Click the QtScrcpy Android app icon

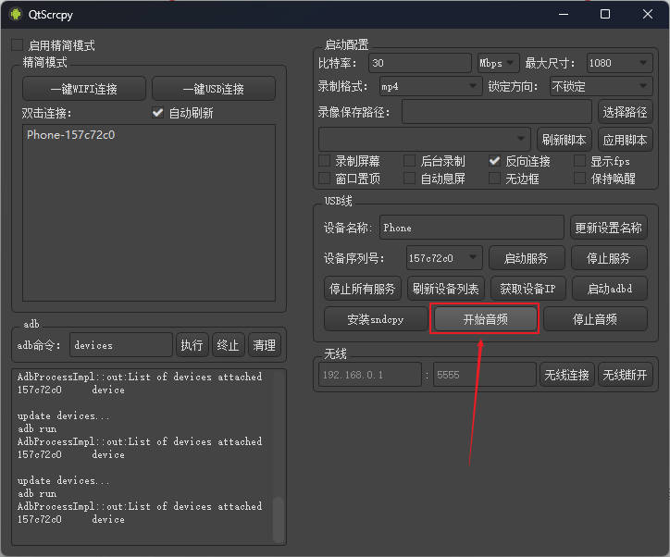pos(15,15)
